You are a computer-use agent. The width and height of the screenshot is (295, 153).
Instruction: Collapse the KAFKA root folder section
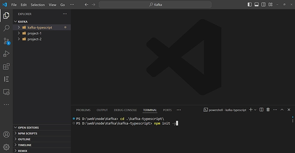pyautogui.click(x=42, y=21)
